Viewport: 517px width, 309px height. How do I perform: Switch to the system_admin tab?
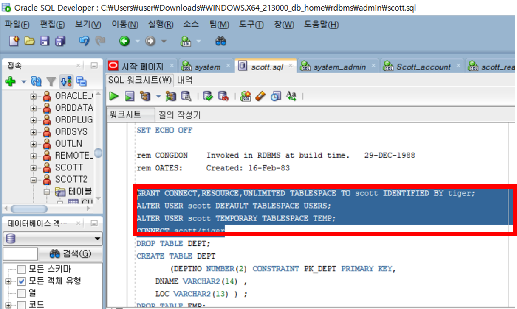[339, 67]
